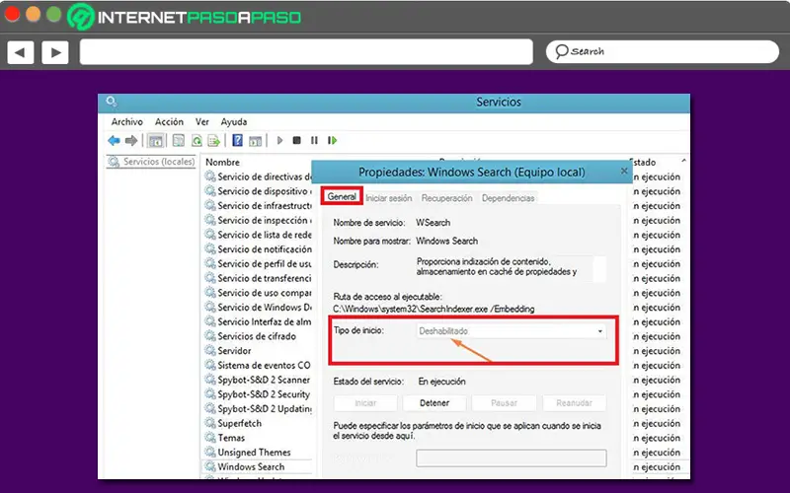Click the gear icon beside Sistema de eventos CO

209,365
